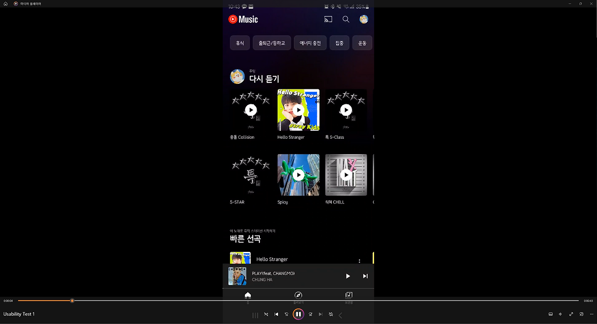Play the 특 S-Class album
This screenshot has width=597, height=324.
pyautogui.click(x=346, y=110)
